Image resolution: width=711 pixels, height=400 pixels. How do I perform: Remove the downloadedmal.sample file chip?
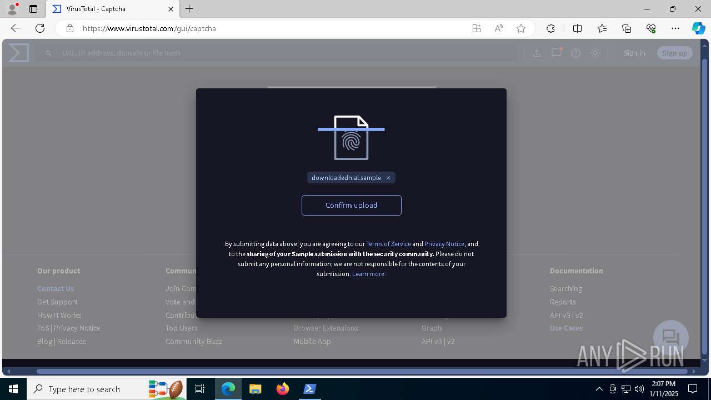388,178
